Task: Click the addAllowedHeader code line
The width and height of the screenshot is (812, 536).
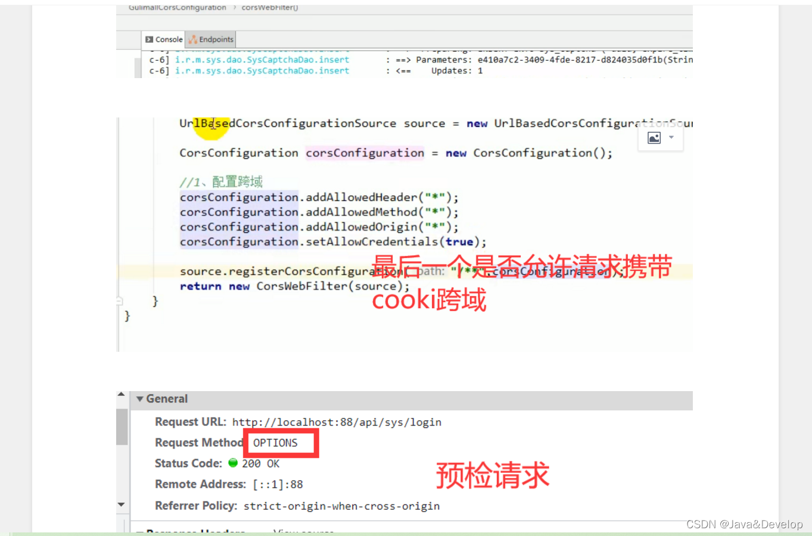Action: (319, 197)
